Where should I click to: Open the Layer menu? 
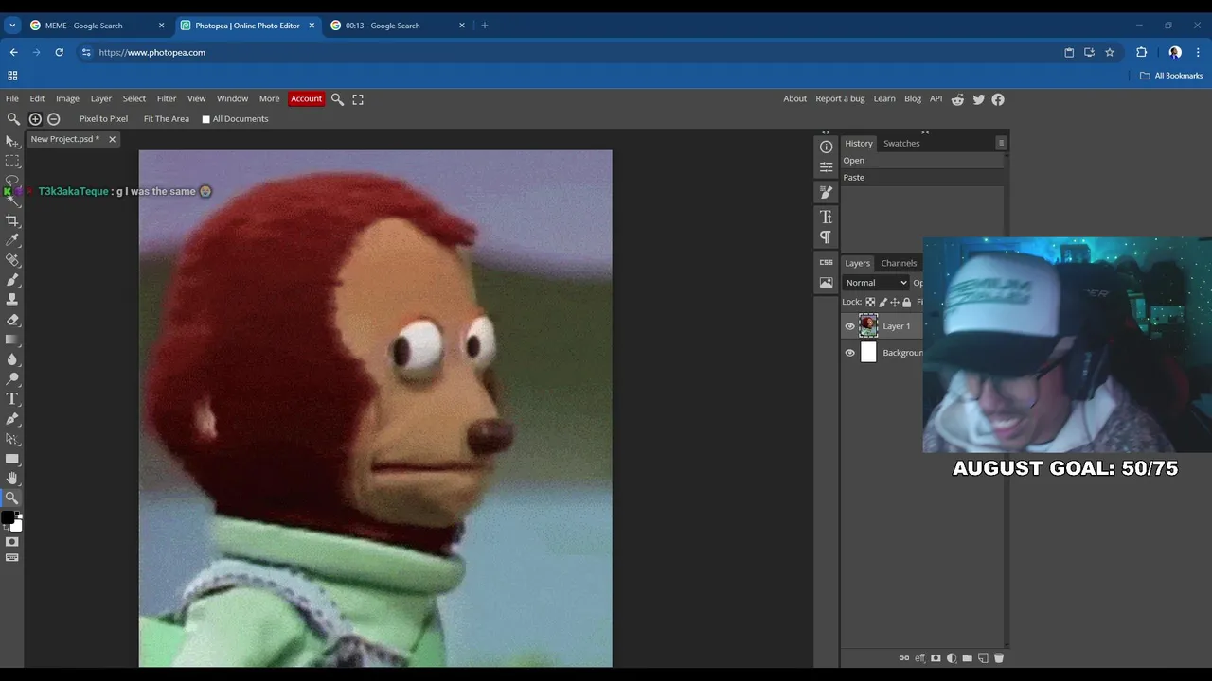(101, 98)
